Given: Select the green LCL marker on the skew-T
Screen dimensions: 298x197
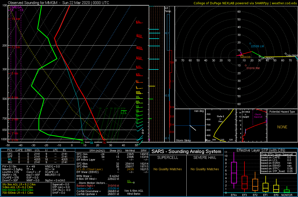Looking at the screenshot, I should (x=124, y=113).
